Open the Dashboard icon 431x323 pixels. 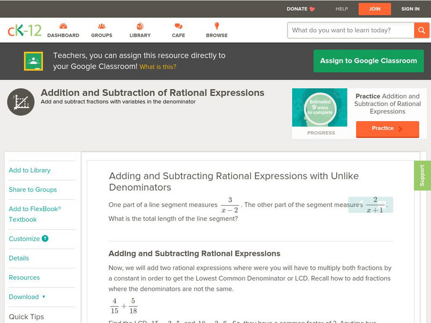coord(63,26)
